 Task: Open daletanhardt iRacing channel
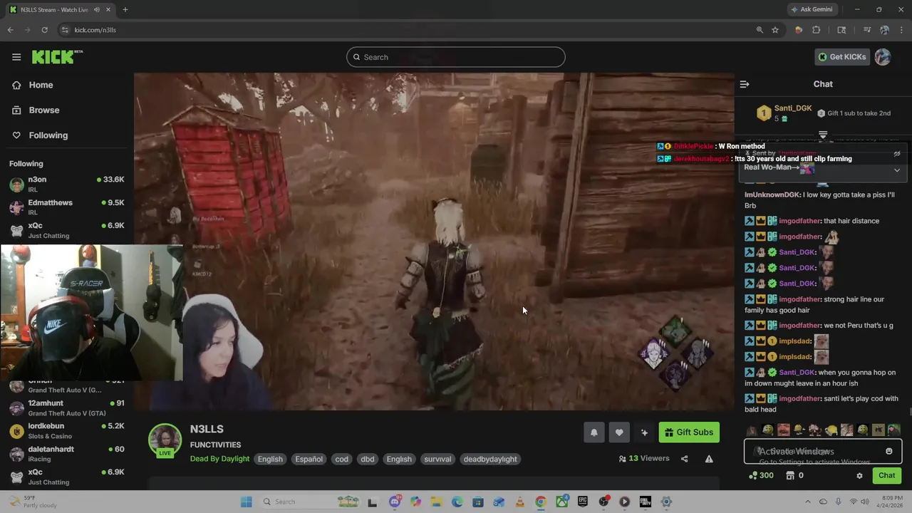(66, 453)
